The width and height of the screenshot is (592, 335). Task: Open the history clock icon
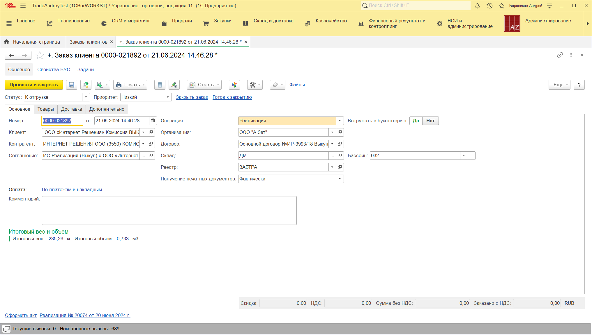pyautogui.click(x=489, y=6)
